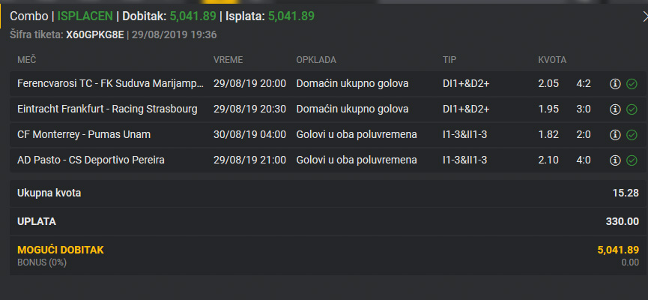Click the ISPLACEN status text
The height and width of the screenshot is (300, 648).
[x=85, y=16]
